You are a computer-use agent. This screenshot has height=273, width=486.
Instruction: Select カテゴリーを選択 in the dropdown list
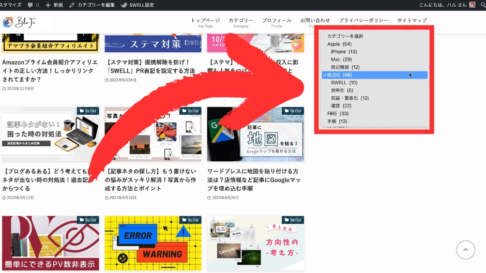pos(375,36)
